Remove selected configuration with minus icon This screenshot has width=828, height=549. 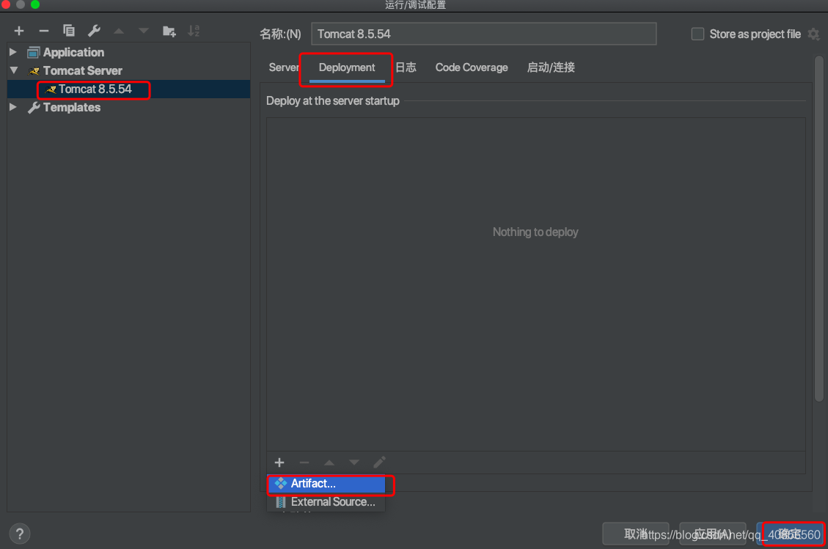click(44, 31)
